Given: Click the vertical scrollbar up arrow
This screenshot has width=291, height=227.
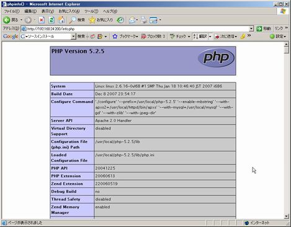Looking at the screenshot, I should tap(287, 44).
